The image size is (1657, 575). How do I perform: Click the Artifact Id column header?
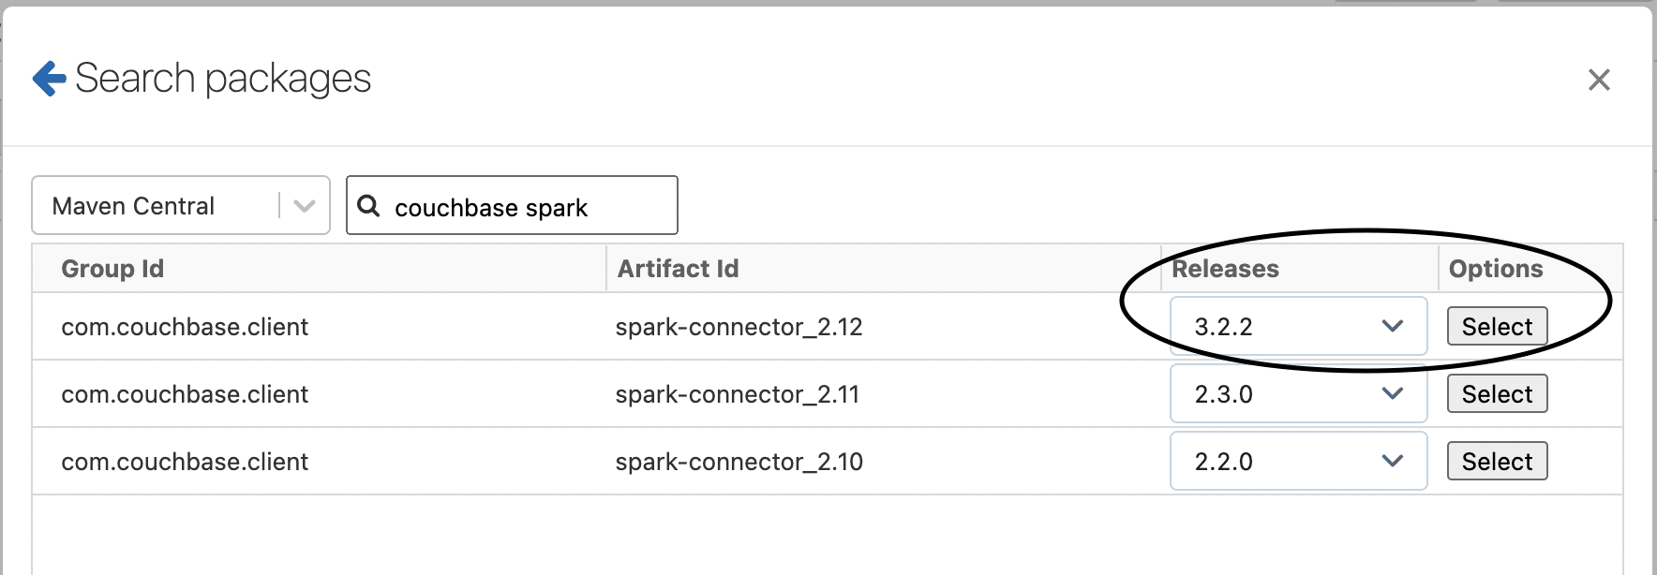[677, 269]
